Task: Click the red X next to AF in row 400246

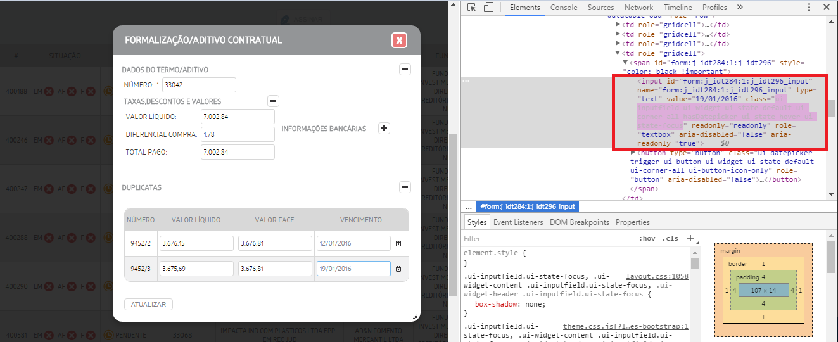Action: [71, 140]
